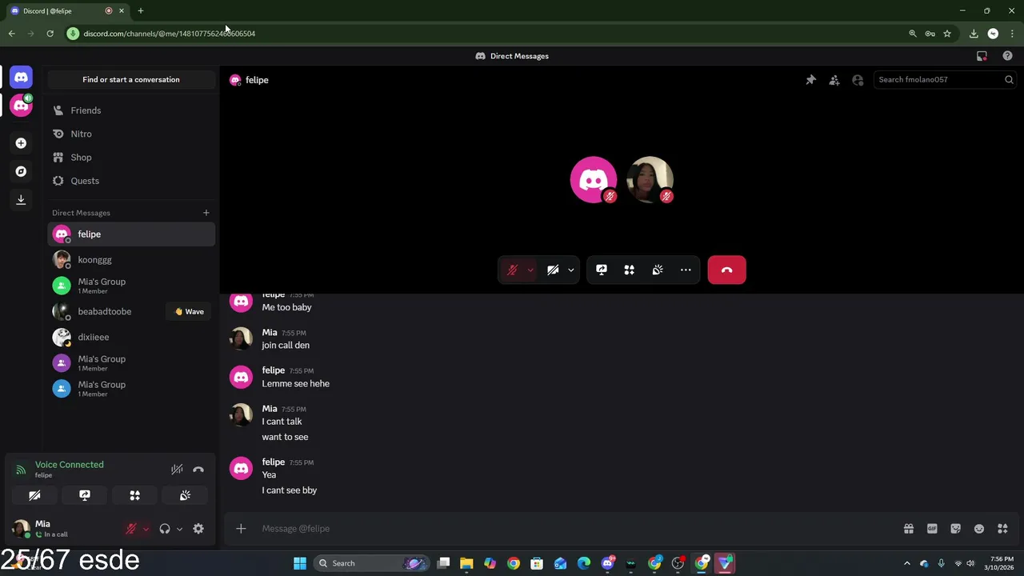Image resolution: width=1024 pixels, height=576 pixels.
Task: Open more call options ellipsis
Action: [x=686, y=270]
